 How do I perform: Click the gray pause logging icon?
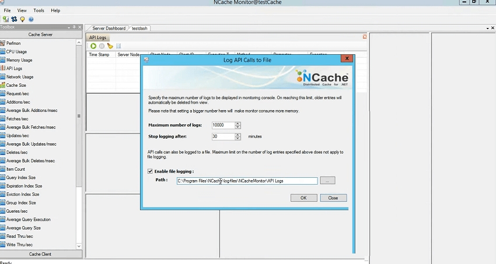point(102,46)
